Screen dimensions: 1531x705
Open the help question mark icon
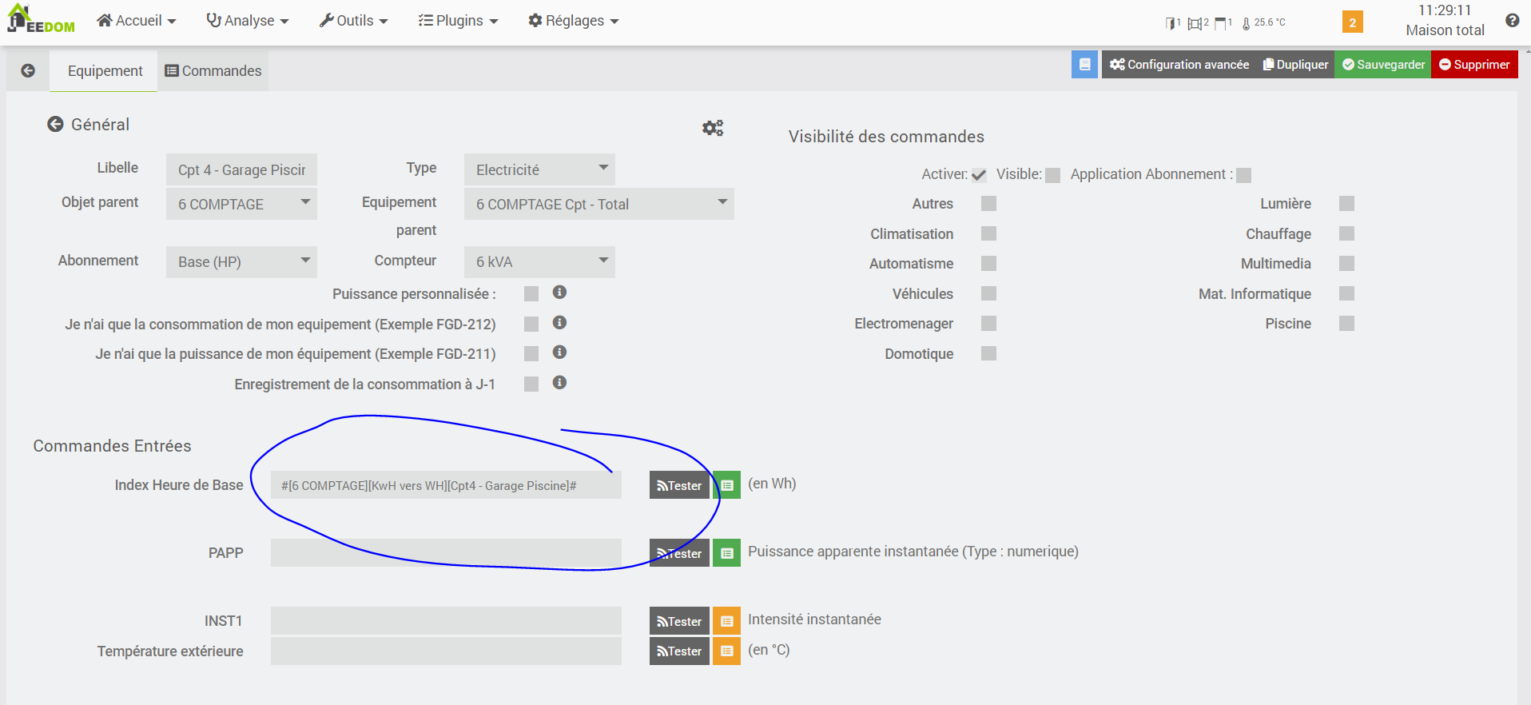[x=1512, y=21]
